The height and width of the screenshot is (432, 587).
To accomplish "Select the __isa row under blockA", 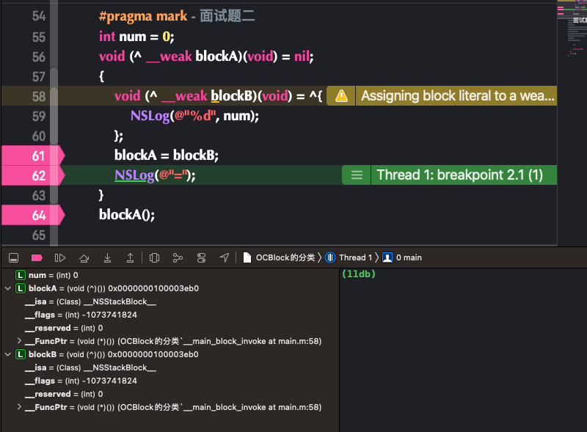I will coord(170,301).
